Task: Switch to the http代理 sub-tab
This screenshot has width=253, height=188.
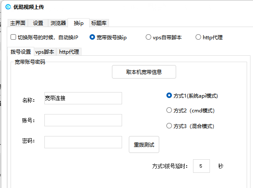Action: point(69,52)
